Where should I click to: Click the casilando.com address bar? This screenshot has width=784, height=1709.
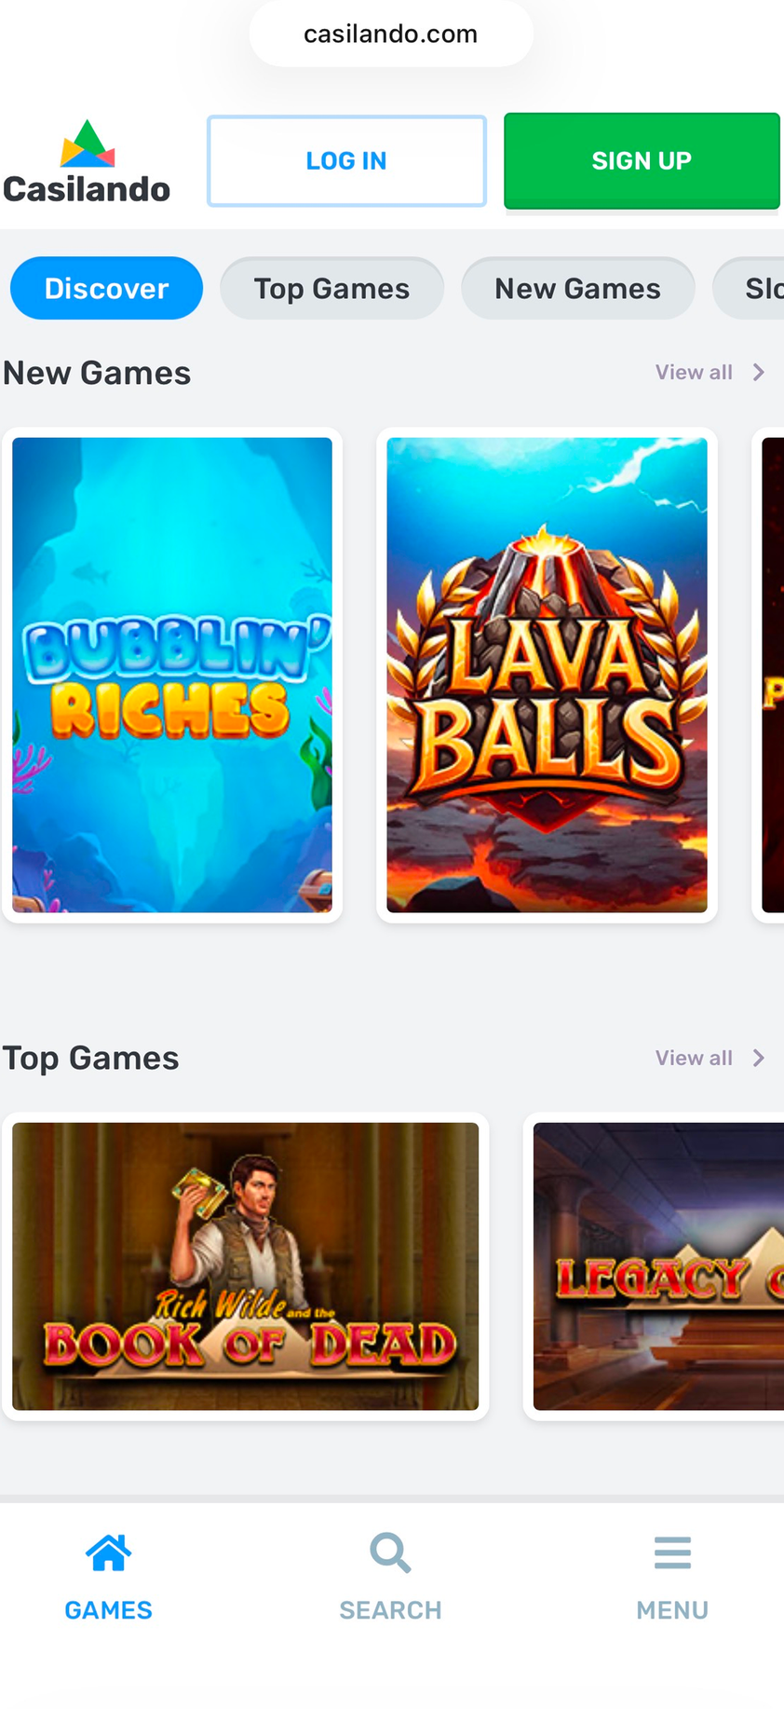[391, 34]
